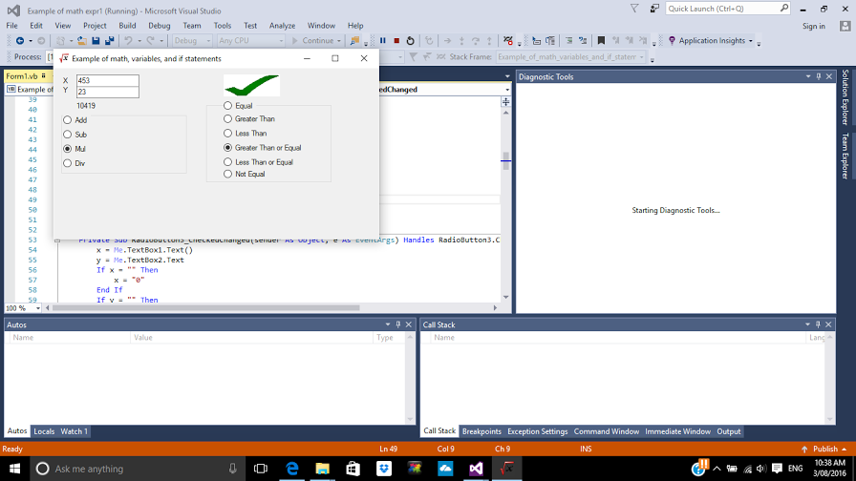Click the Find in Files toolbar icon
The image size is (856, 481).
pos(354,41)
